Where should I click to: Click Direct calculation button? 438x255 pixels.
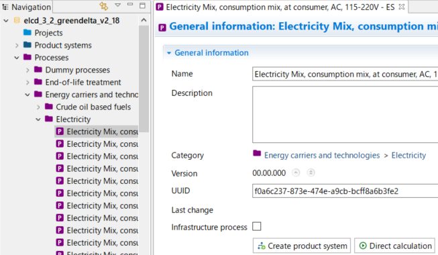(394, 246)
